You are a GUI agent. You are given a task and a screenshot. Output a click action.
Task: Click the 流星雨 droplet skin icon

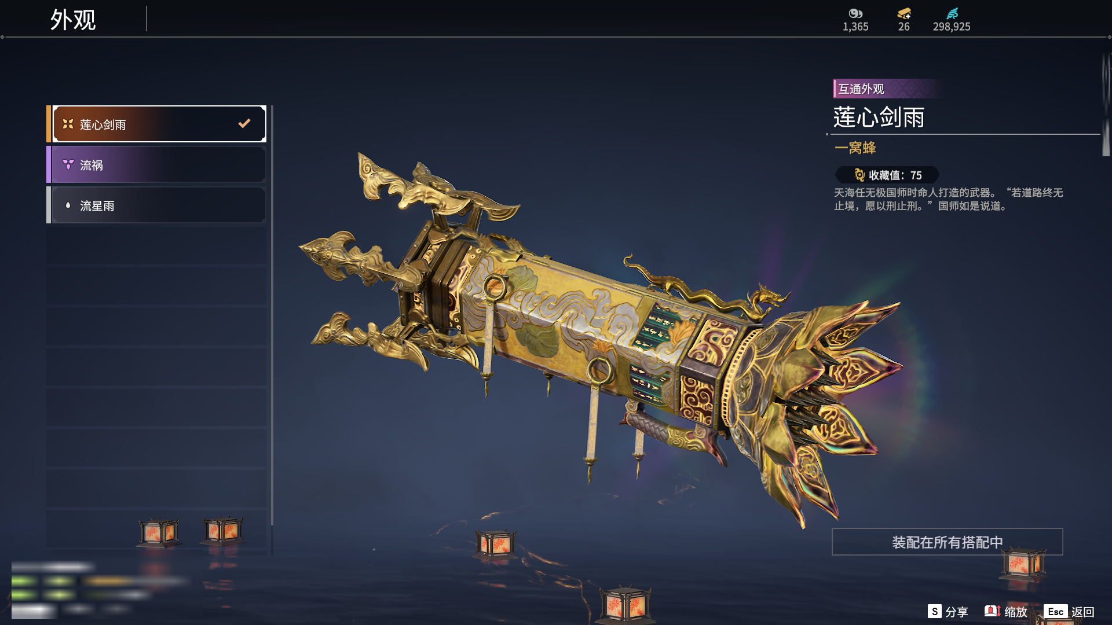point(68,205)
